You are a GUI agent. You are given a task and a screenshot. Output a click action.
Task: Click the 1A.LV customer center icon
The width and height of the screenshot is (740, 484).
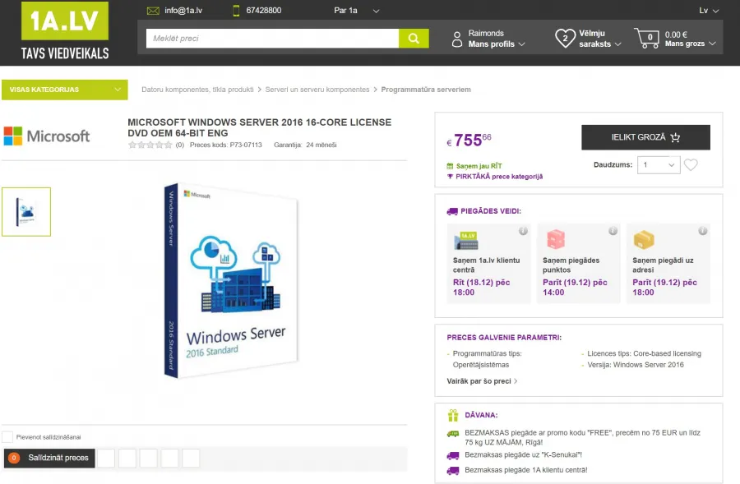(x=466, y=240)
